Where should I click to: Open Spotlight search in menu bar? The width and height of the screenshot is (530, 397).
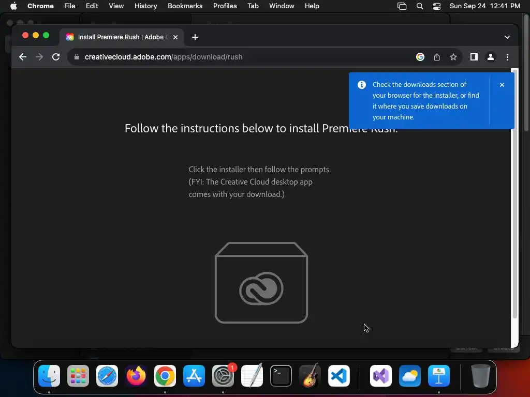coord(419,6)
